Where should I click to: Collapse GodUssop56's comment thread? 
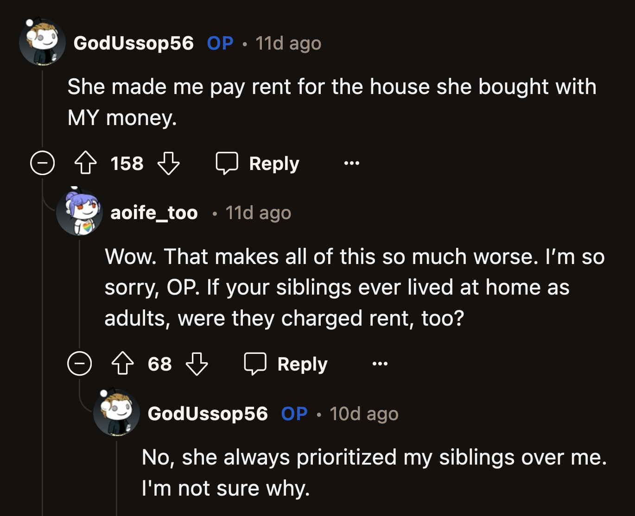43,163
